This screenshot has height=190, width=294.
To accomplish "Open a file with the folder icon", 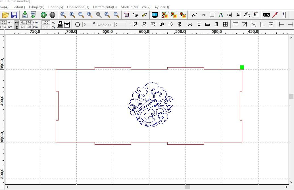I will pos(5,15).
